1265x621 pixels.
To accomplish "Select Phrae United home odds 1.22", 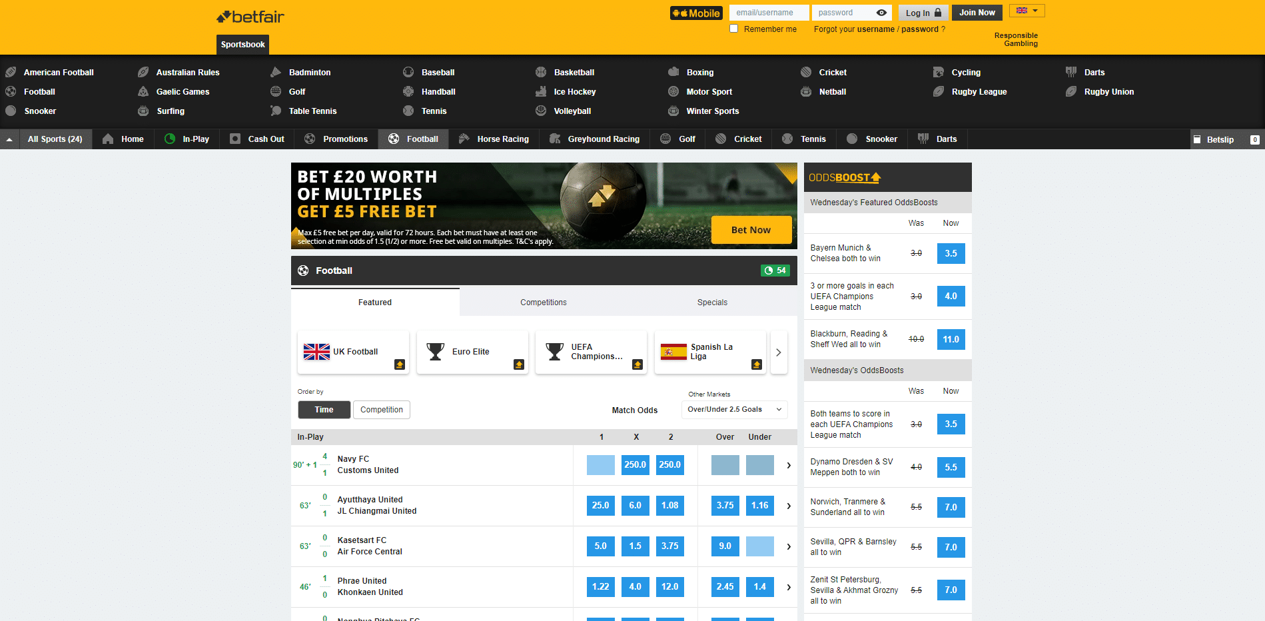I will pos(600,587).
